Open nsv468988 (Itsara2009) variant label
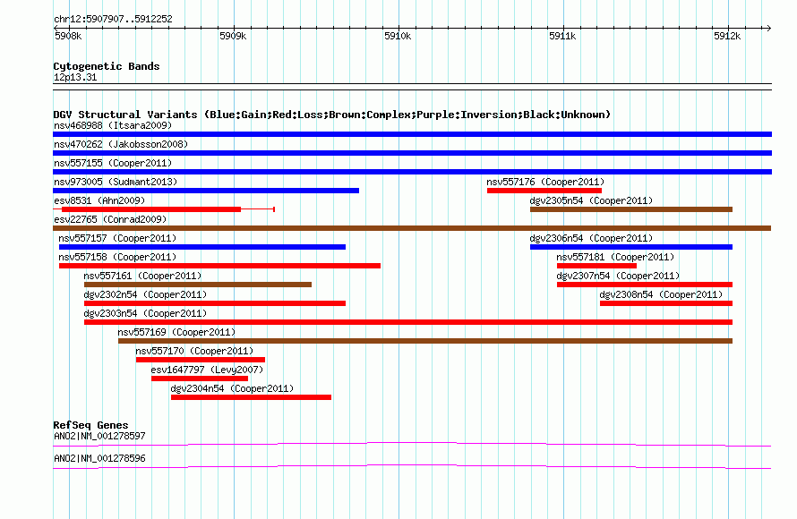Image resolution: width=797 pixels, height=519 pixels. coord(113,125)
